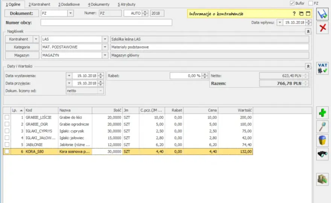Toggle the FZ checkbox
Image resolution: width=331 pixels, height=203 pixels.
(x=311, y=3)
